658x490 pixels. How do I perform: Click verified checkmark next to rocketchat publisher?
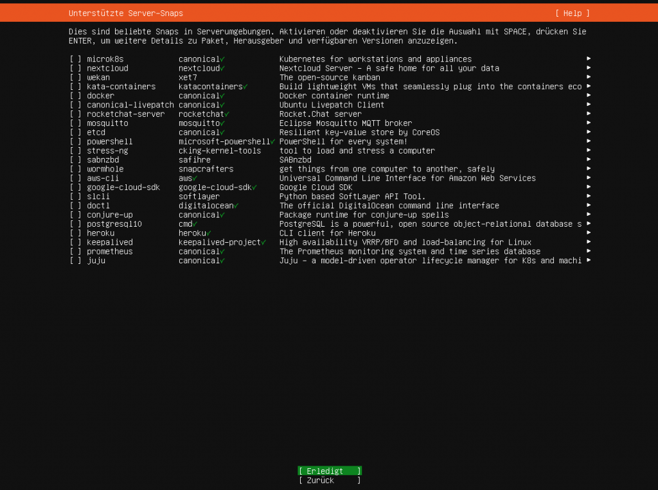coord(227,114)
